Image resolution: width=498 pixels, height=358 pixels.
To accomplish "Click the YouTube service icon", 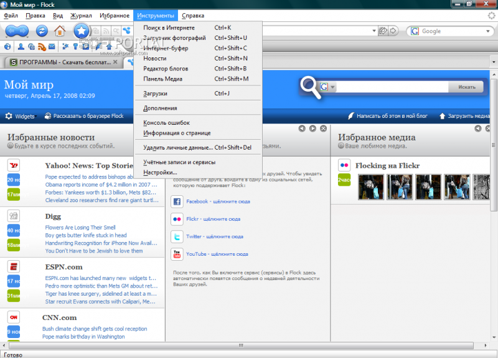I will (x=177, y=254).
